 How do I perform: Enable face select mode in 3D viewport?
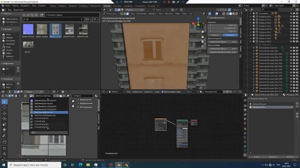[x=127, y=14]
